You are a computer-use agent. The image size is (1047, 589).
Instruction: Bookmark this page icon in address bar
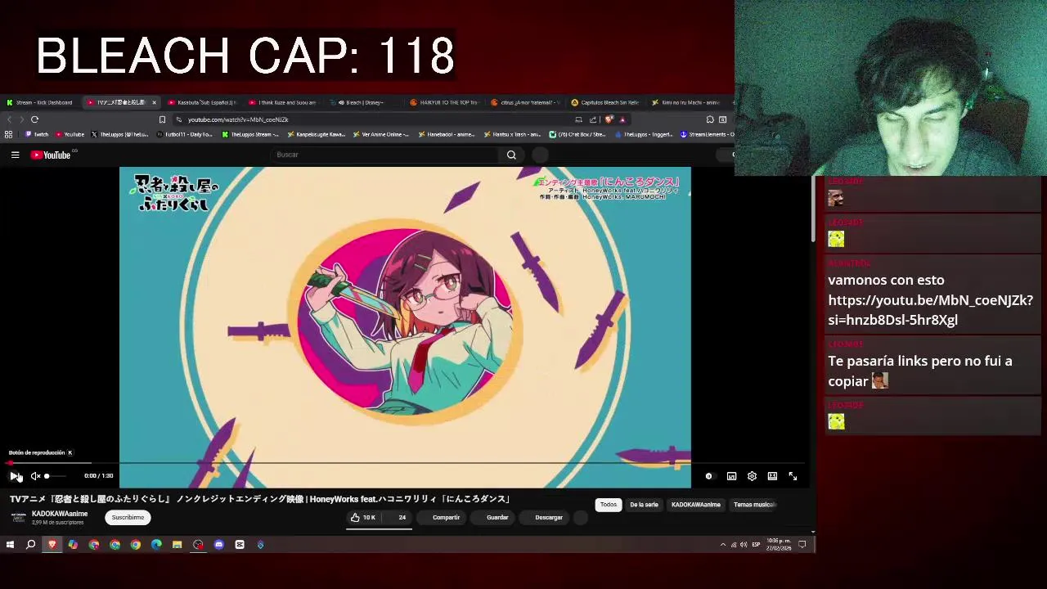tap(162, 119)
